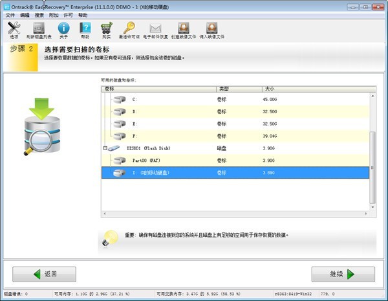This screenshot has height=301, width=388.
Task: Select the DISK01 (Flash Disk) row
Action: (x=235, y=148)
